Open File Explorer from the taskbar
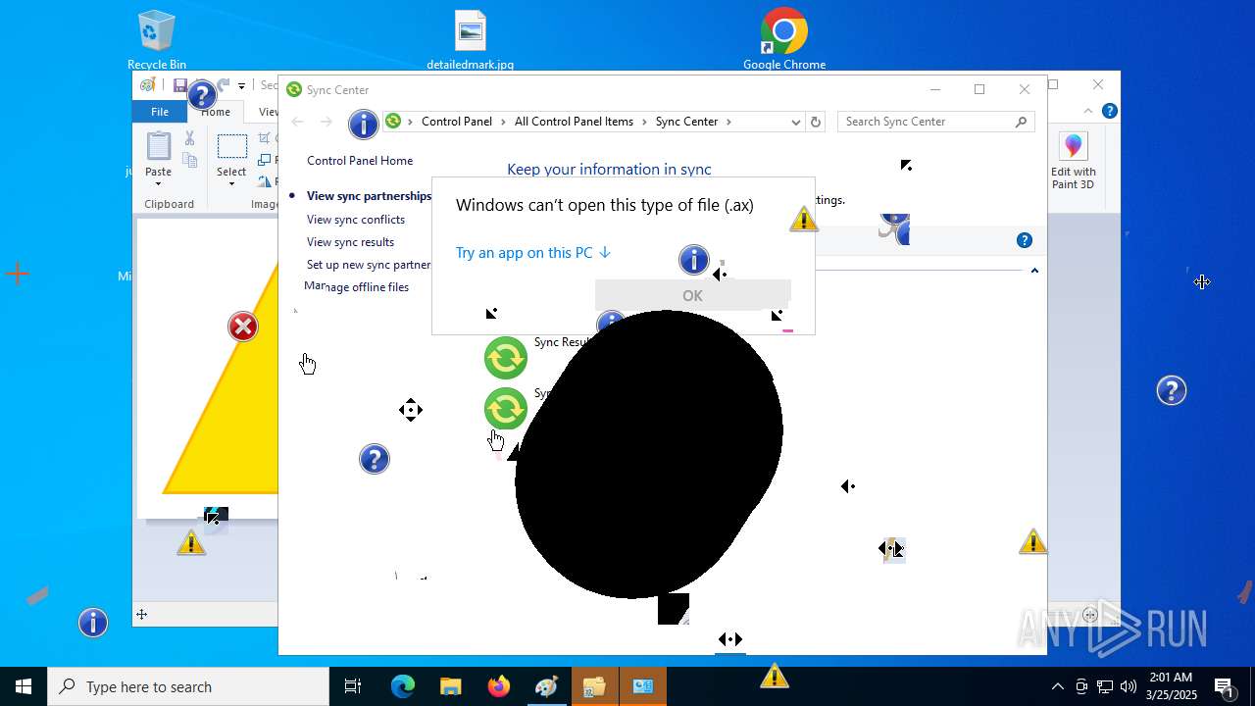1255x706 pixels. tap(450, 686)
